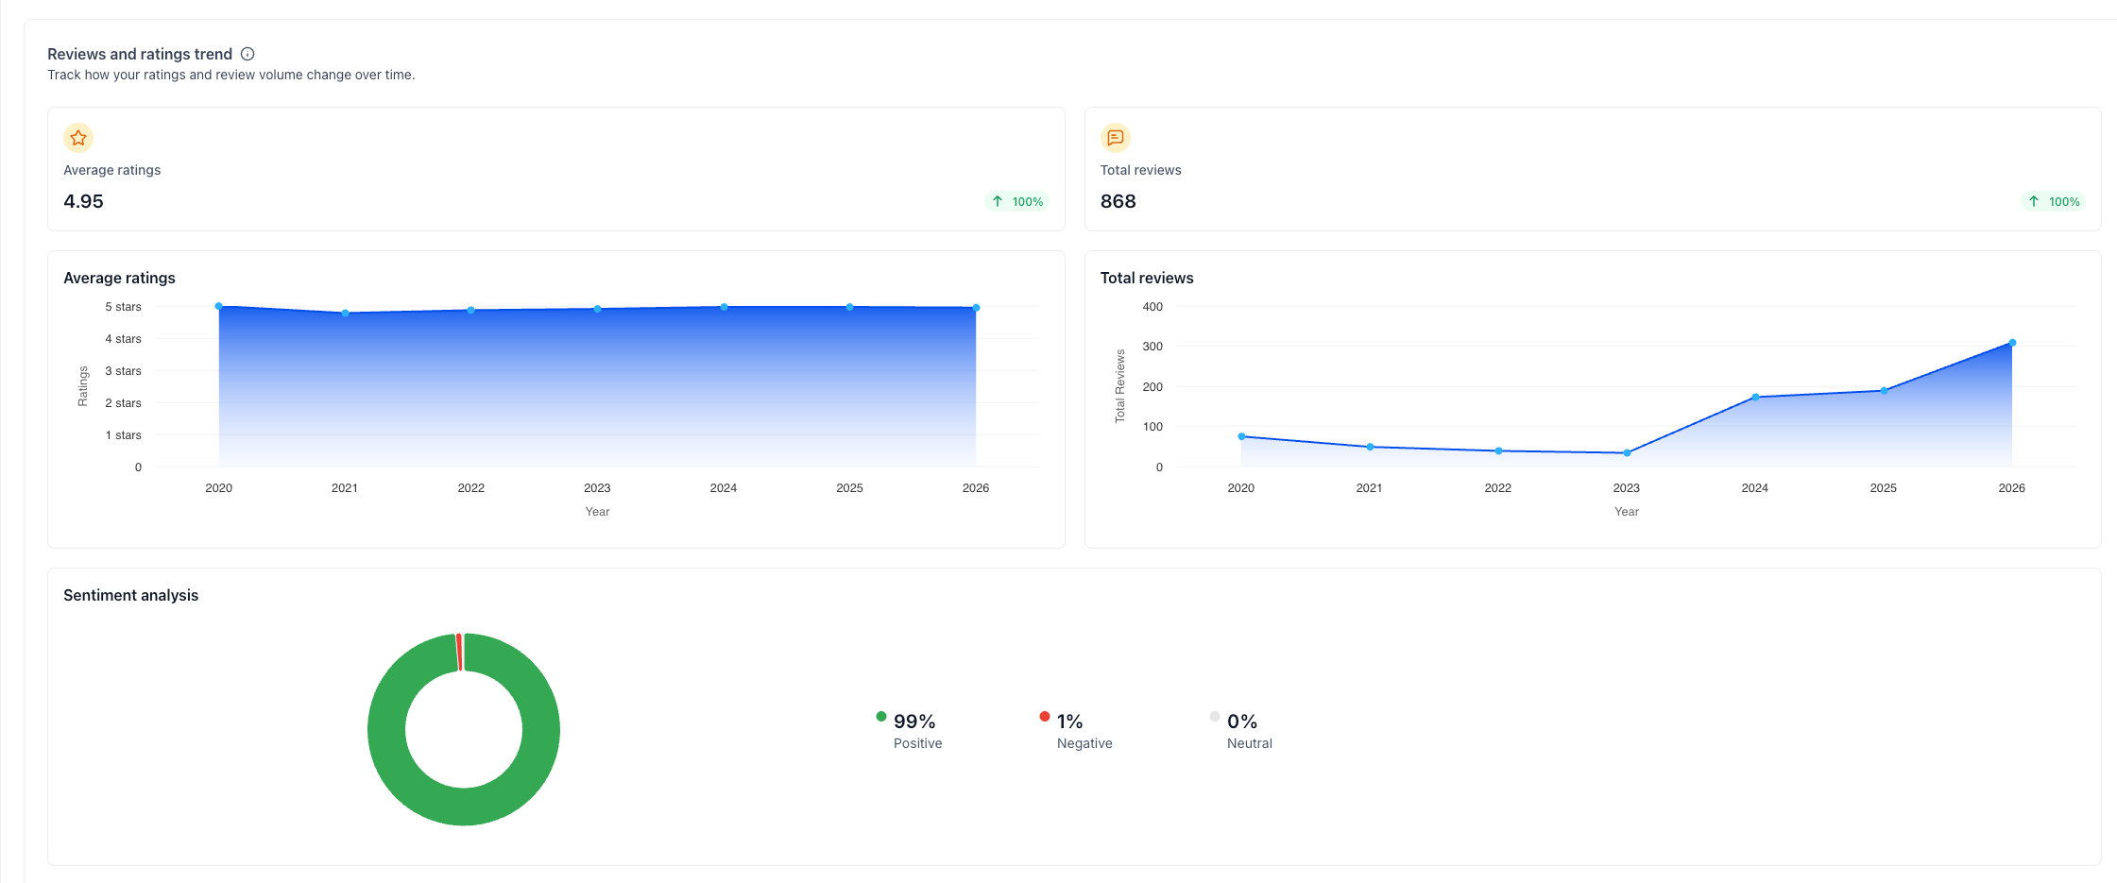Click the 2024 label under Average ratings chart
The height and width of the screenshot is (883, 2117).
(x=724, y=488)
